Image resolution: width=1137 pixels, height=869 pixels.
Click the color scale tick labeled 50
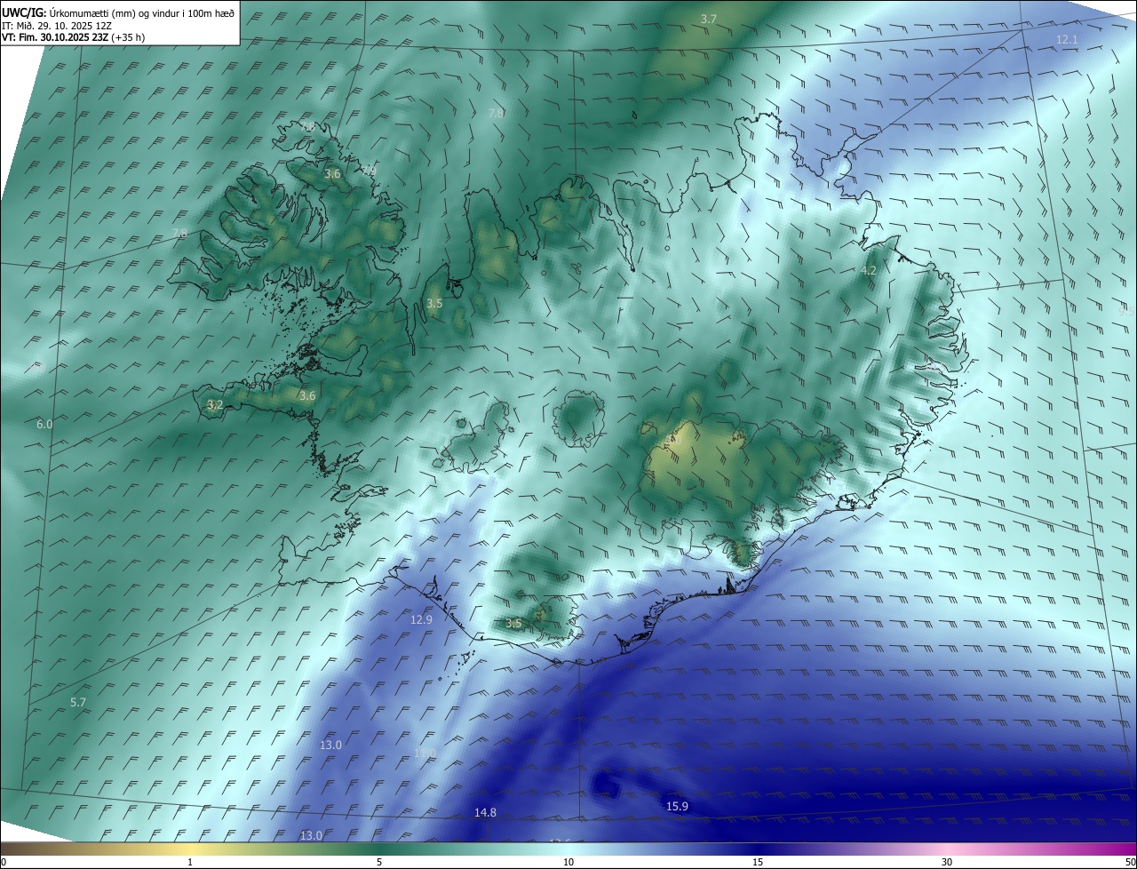click(x=1130, y=862)
